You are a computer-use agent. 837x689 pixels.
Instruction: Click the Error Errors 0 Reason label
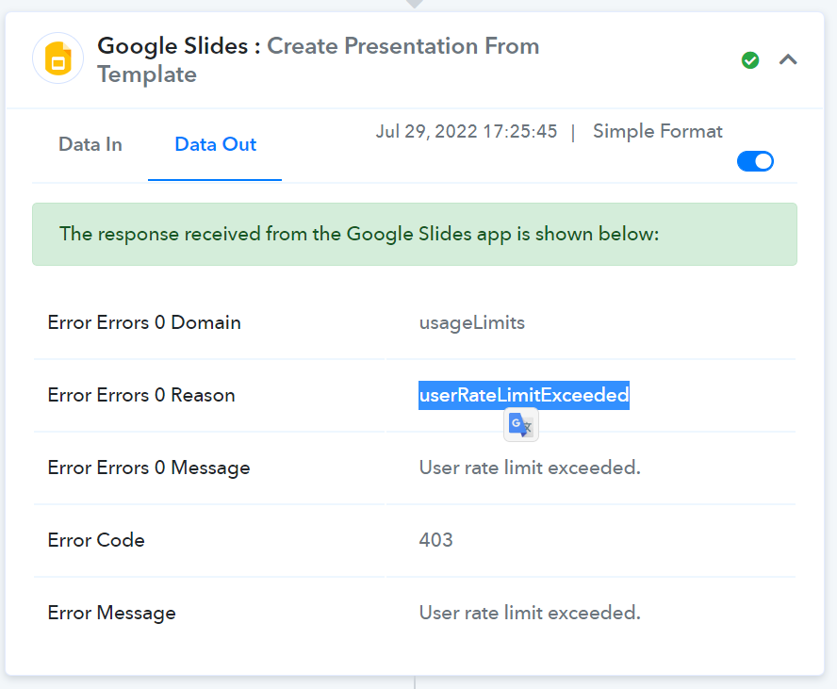tap(141, 395)
